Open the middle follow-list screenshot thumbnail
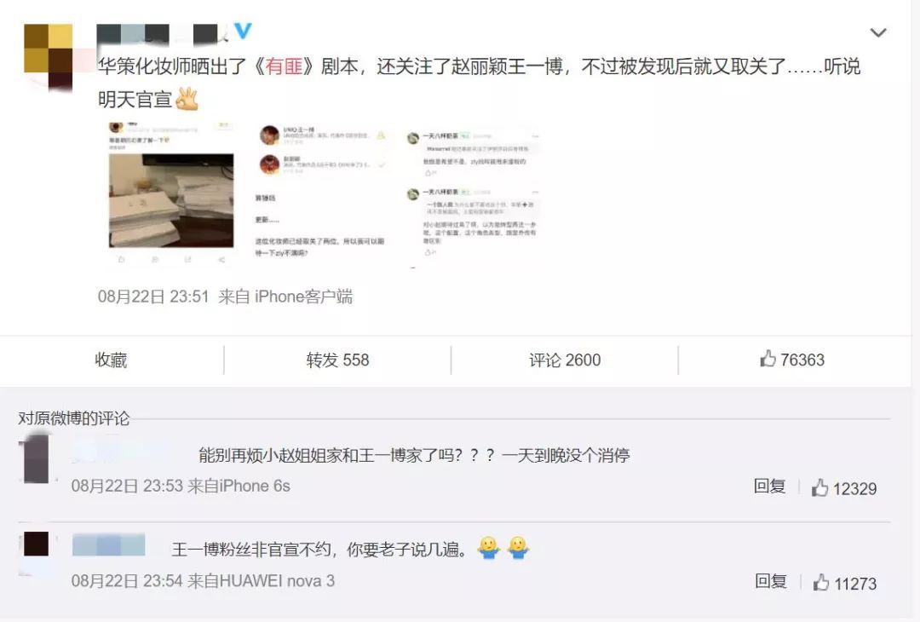This screenshot has height=622, width=920. (321, 193)
